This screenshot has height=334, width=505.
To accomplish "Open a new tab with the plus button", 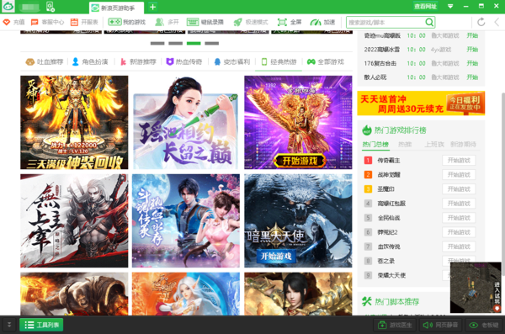I will [x=152, y=7].
